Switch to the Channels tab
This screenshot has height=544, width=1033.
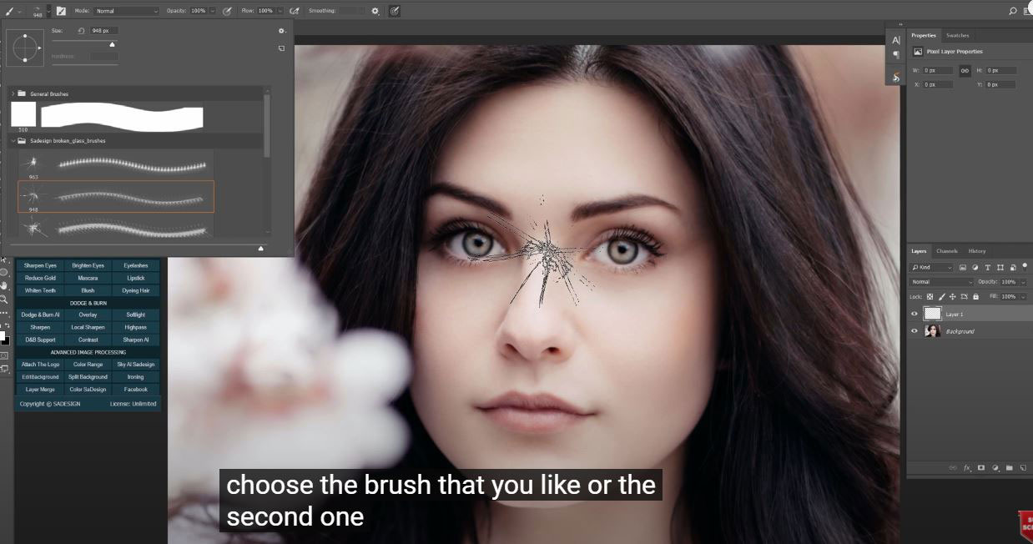pyautogui.click(x=946, y=251)
